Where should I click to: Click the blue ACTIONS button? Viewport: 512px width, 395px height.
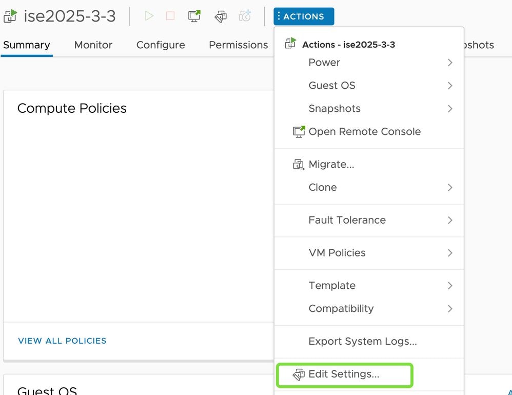[x=304, y=16]
